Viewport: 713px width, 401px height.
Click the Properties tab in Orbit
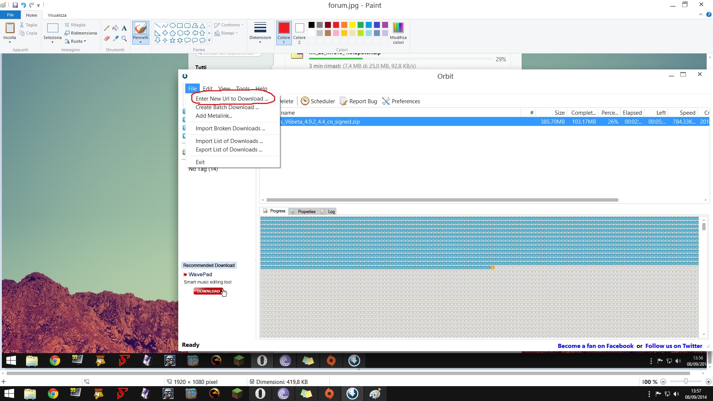[x=303, y=212]
